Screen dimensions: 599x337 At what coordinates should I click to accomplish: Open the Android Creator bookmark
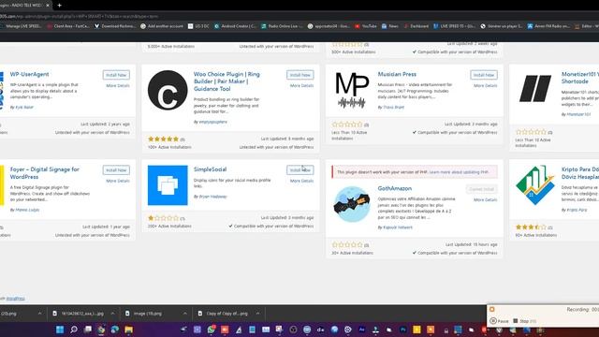click(235, 26)
